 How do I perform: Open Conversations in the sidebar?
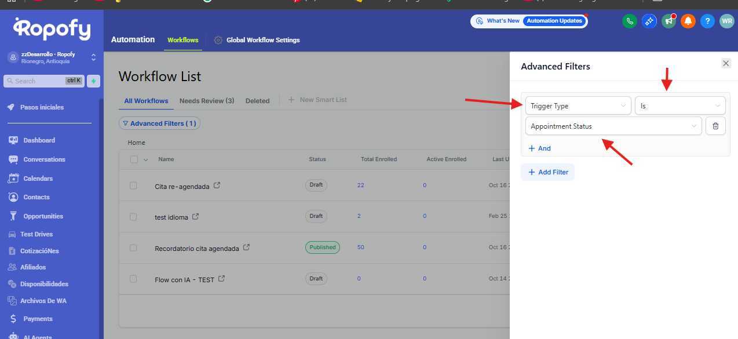coord(44,159)
